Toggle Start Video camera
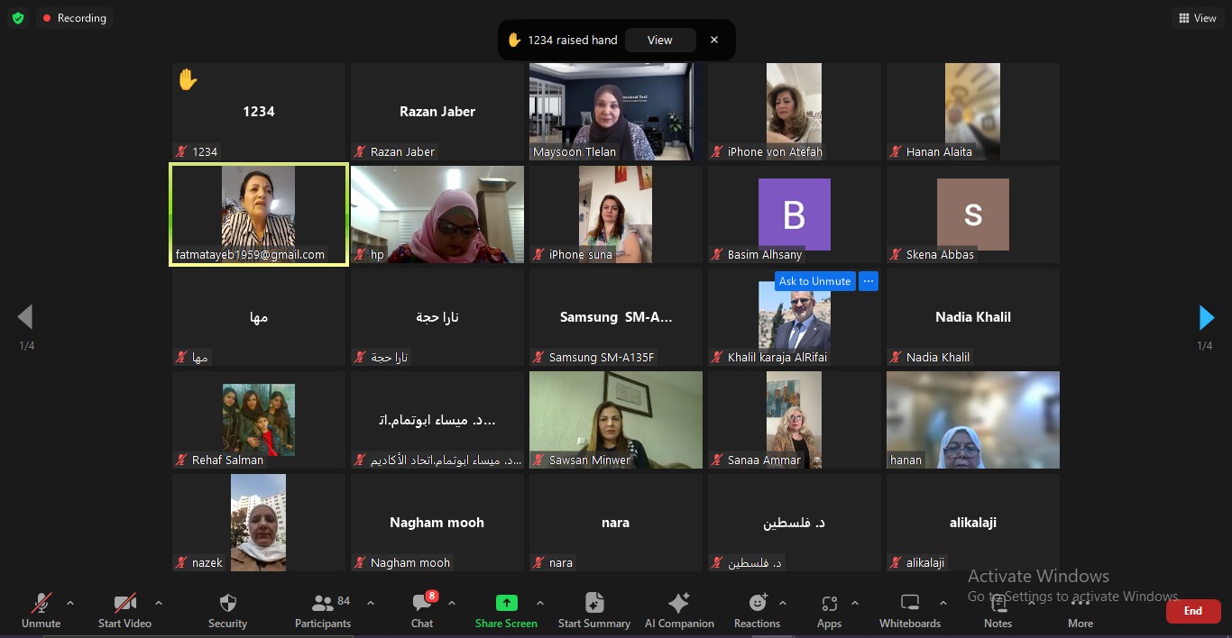 click(x=124, y=603)
